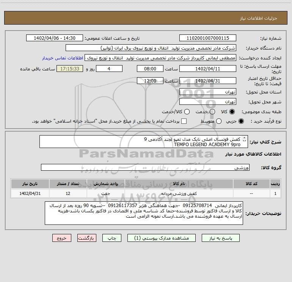The height and width of the screenshot is (282, 292).
Task: Click the اطلاعات کالاهای مورد نیاز heading
Action: tap(253, 154)
